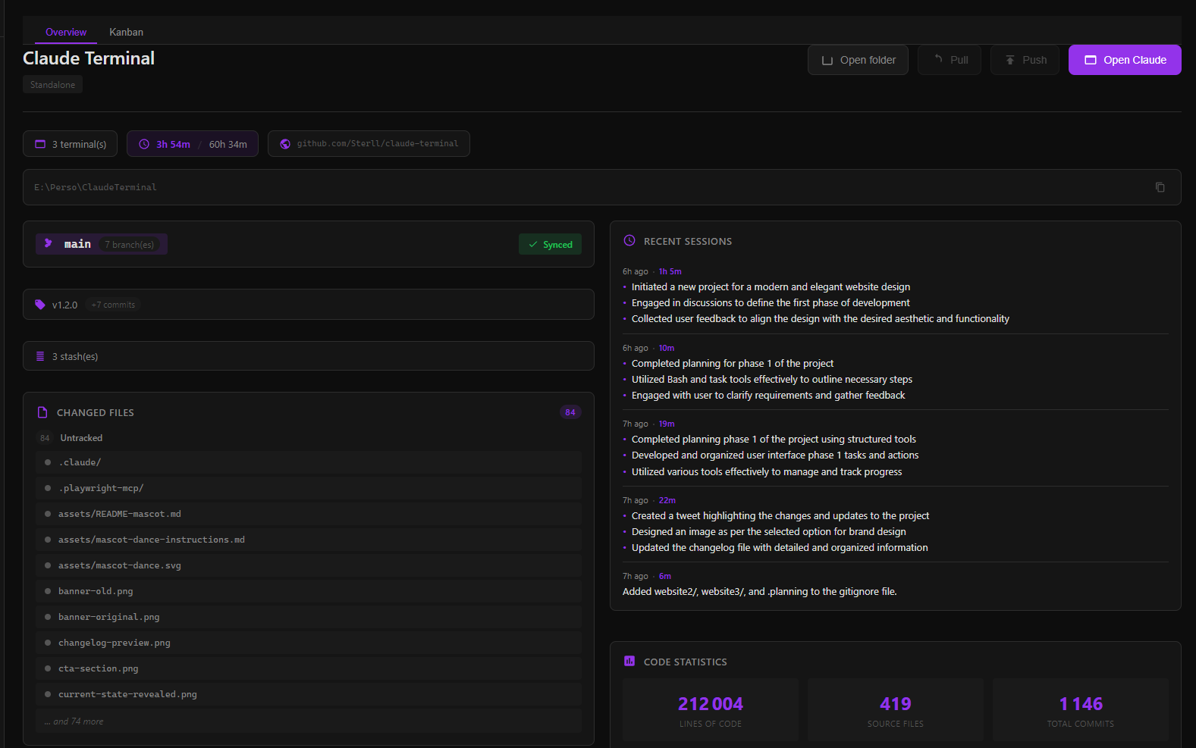Select current-state-revealed.png file

309,694
